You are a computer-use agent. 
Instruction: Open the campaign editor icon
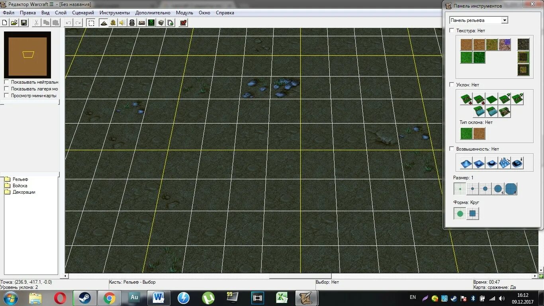click(142, 23)
